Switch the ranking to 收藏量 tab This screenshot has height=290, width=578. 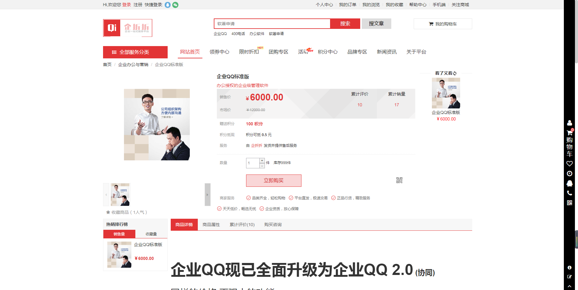[x=151, y=234]
